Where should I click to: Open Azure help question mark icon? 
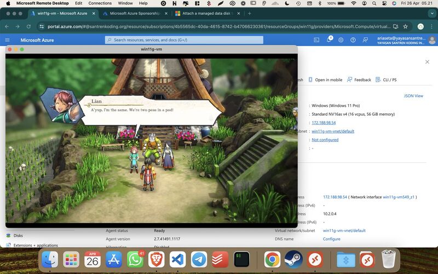pos(353,40)
